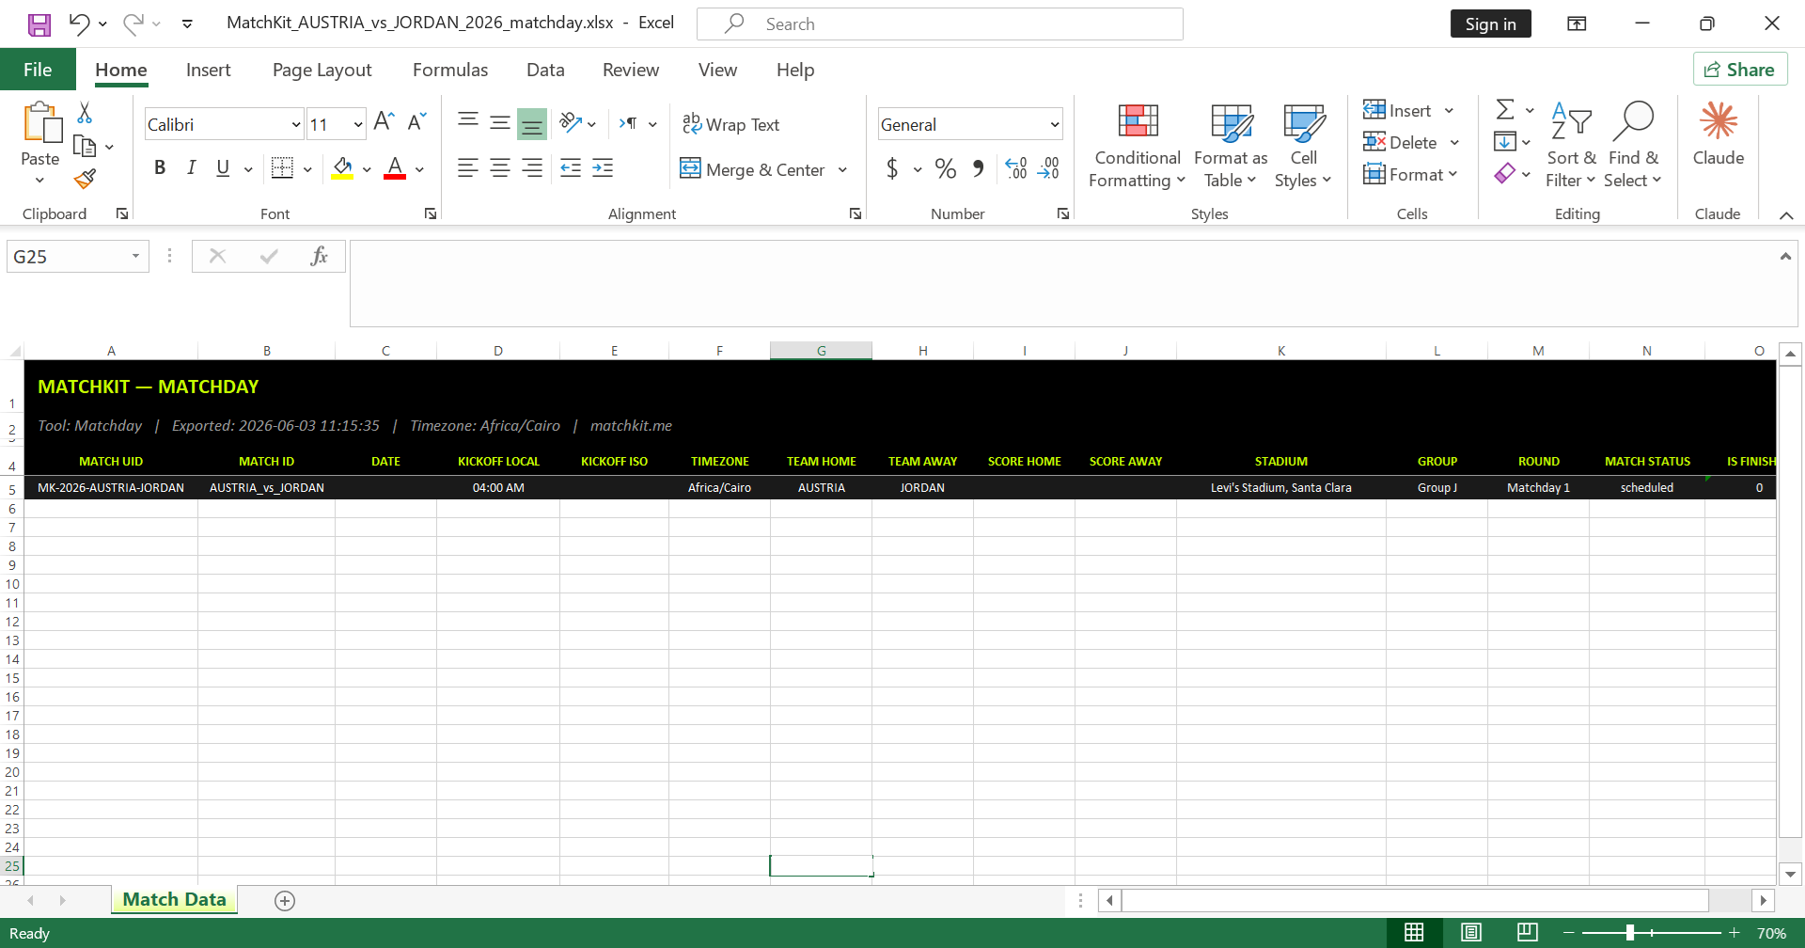Activate the Format Painter brush
Viewport: 1805px width, 948px height.
pyautogui.click(x=85, y=179)
